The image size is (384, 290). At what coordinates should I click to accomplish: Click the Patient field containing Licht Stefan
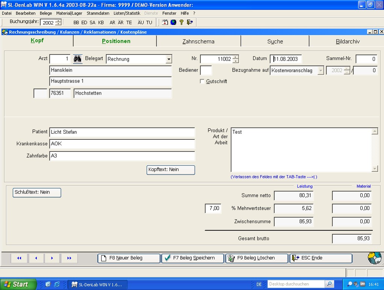(x=122, y=132)
